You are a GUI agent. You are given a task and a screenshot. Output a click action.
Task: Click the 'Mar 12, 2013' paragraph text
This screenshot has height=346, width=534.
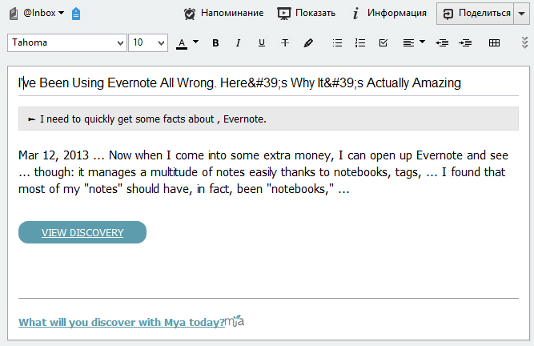click(263, 172)
